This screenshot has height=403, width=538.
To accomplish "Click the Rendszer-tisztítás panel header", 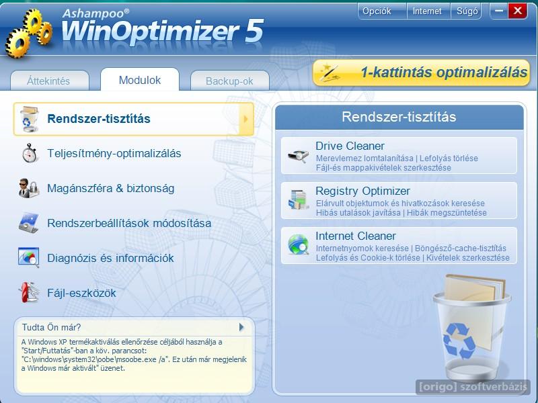I will pos(399,117).
